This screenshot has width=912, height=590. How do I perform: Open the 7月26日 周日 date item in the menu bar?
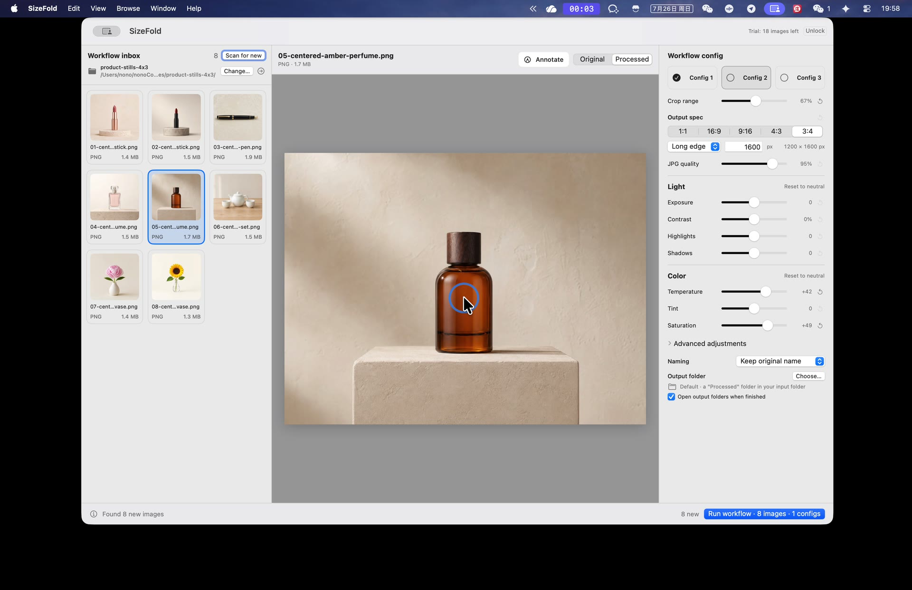pyautogui.click(x=672, y=9)
